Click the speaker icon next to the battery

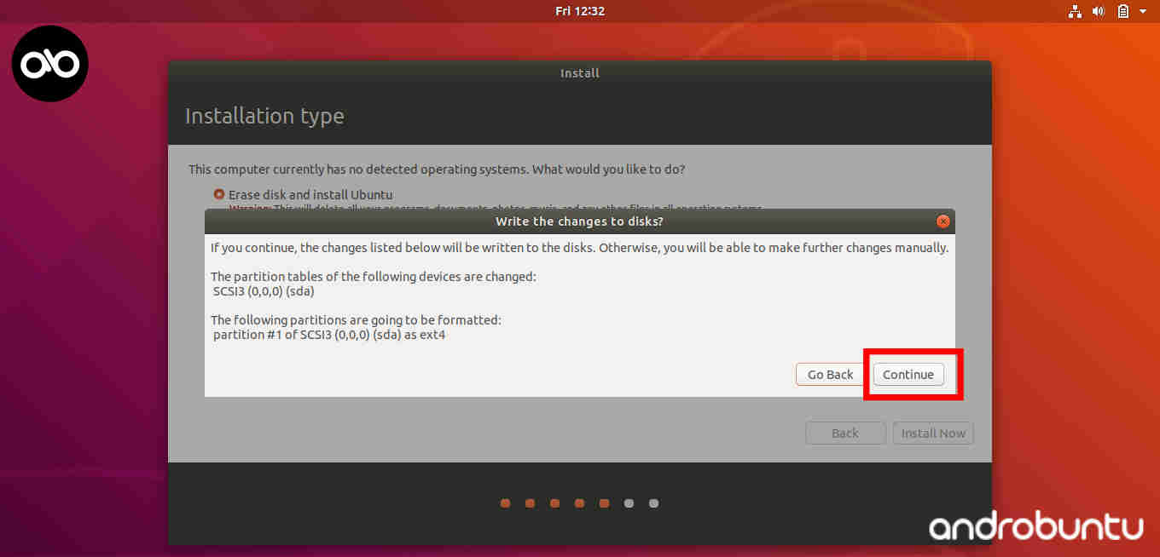pyautogui.click(x=1099, y=11)
